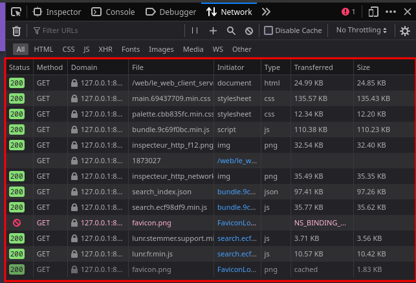Image resolution: width=416 pixels, height=283 pixels.
Task: Select /web/le_web_client_serv document request
Action: [x=211, y=83]
